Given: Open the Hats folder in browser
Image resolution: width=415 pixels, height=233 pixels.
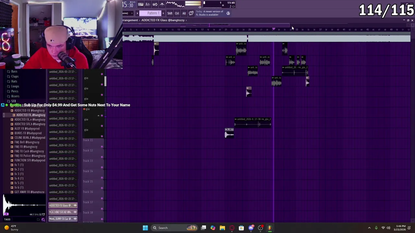Looking at the screenshot, I should pos(14,81).
